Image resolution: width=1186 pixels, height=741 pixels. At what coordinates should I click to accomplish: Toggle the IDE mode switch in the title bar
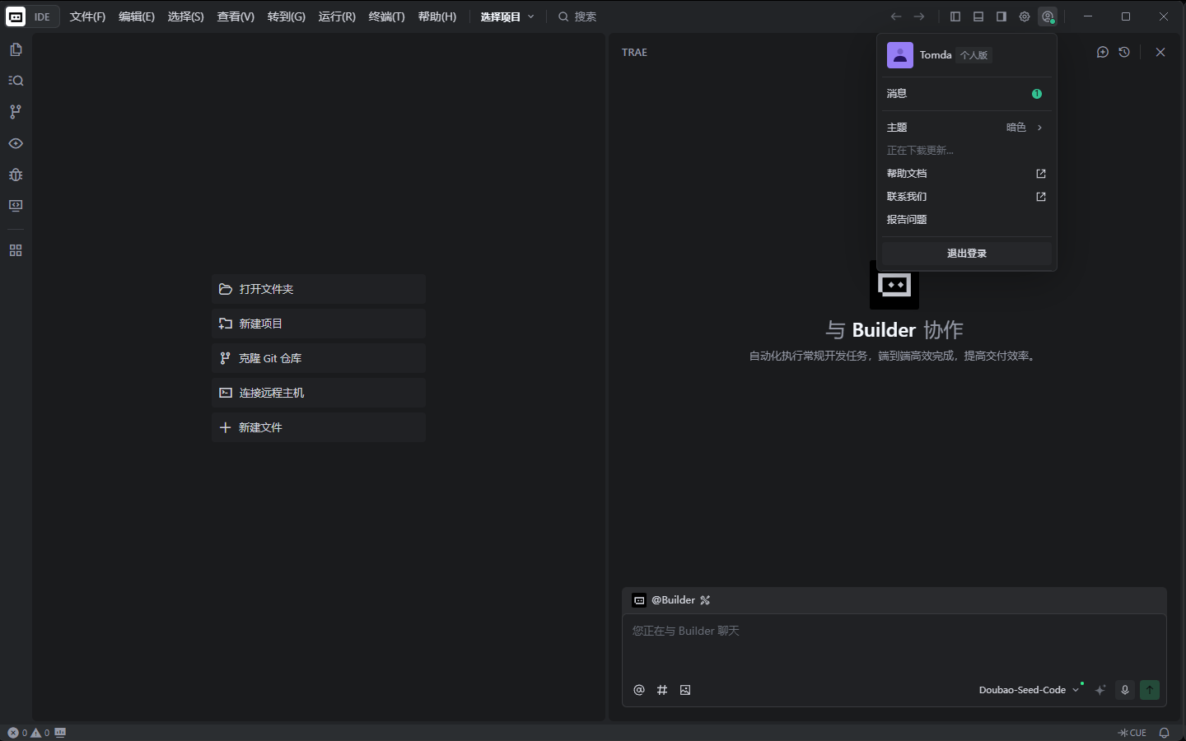(31, 16)
